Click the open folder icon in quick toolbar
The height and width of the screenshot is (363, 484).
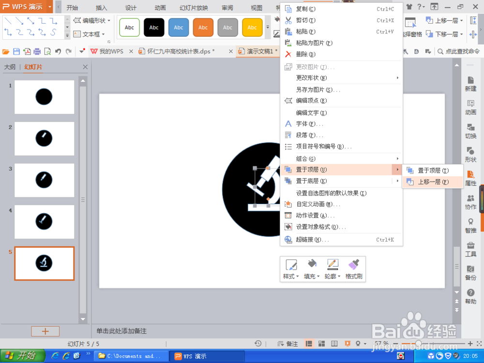[x=6, y=52]
